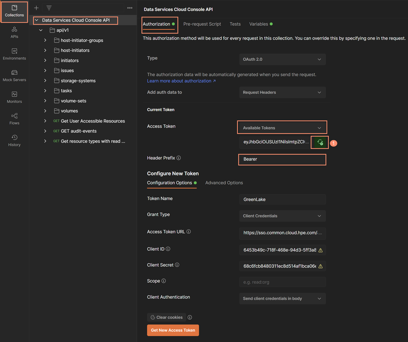Expand the GET audit-events request chevron
This screenshot has height=342, width=408.
[x=45, y=131]
